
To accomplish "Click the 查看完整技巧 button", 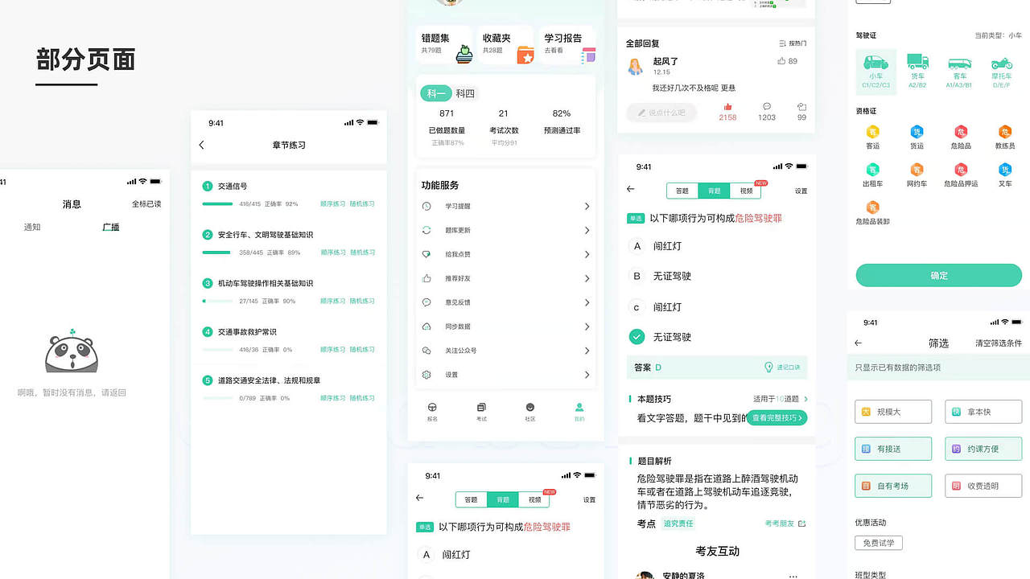I will click(x=777, y=417).
